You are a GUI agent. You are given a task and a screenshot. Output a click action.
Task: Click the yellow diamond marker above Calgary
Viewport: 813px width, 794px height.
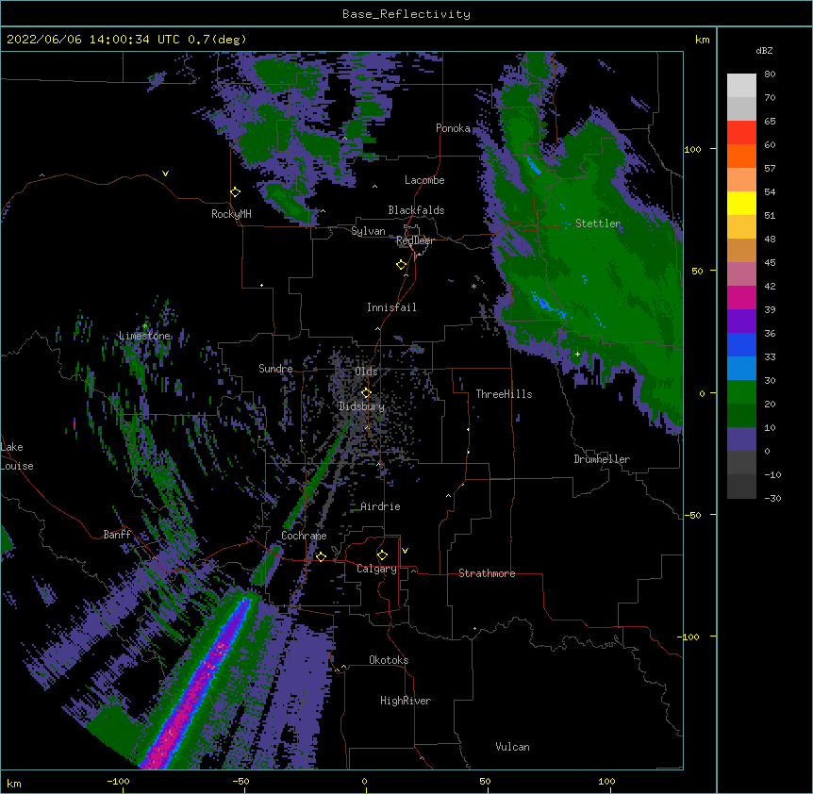click(382, 555)
